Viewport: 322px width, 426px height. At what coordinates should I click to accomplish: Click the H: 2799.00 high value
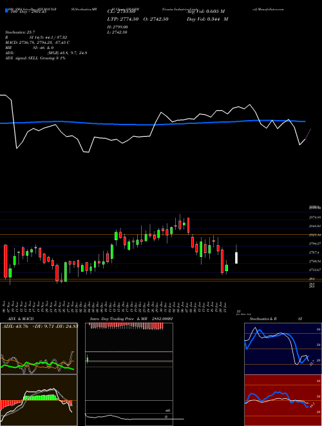[x=118, y=27]
